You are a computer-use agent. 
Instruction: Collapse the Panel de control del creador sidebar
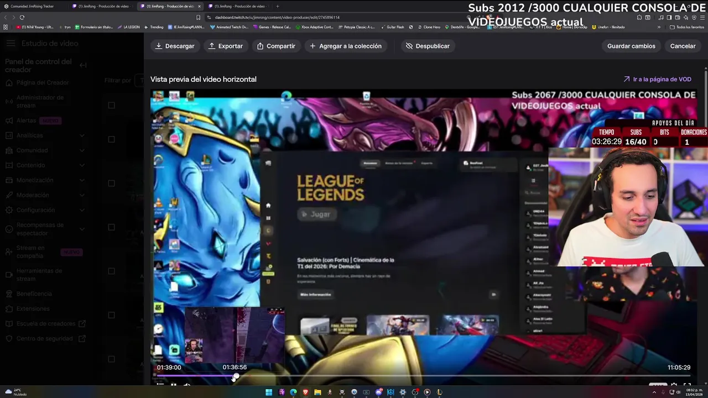tap(83, 65)
